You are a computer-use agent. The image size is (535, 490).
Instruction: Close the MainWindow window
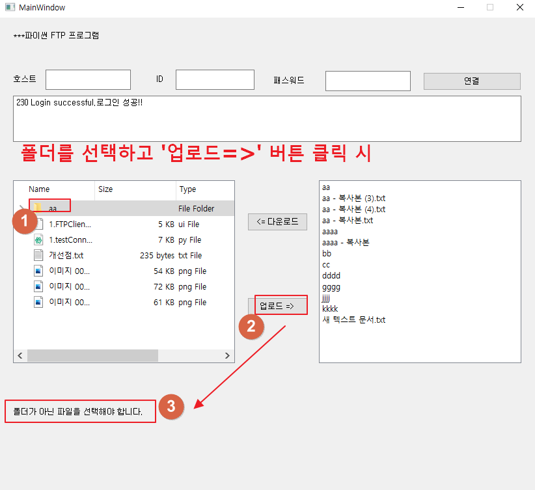click(x=519, y=7)
